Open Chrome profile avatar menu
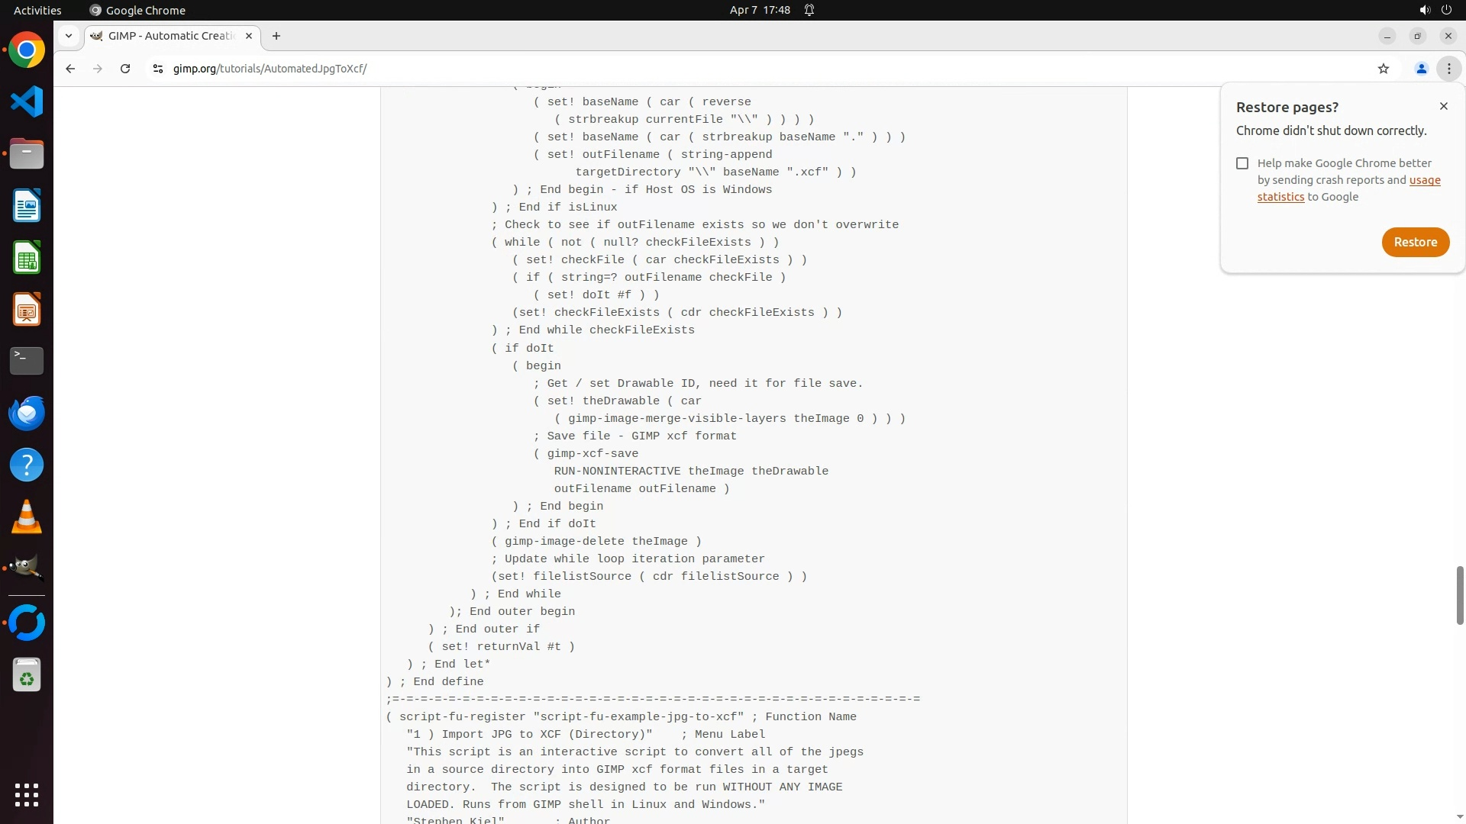Viewport: 1466px width, 824px height. [x=1421, y=69]
